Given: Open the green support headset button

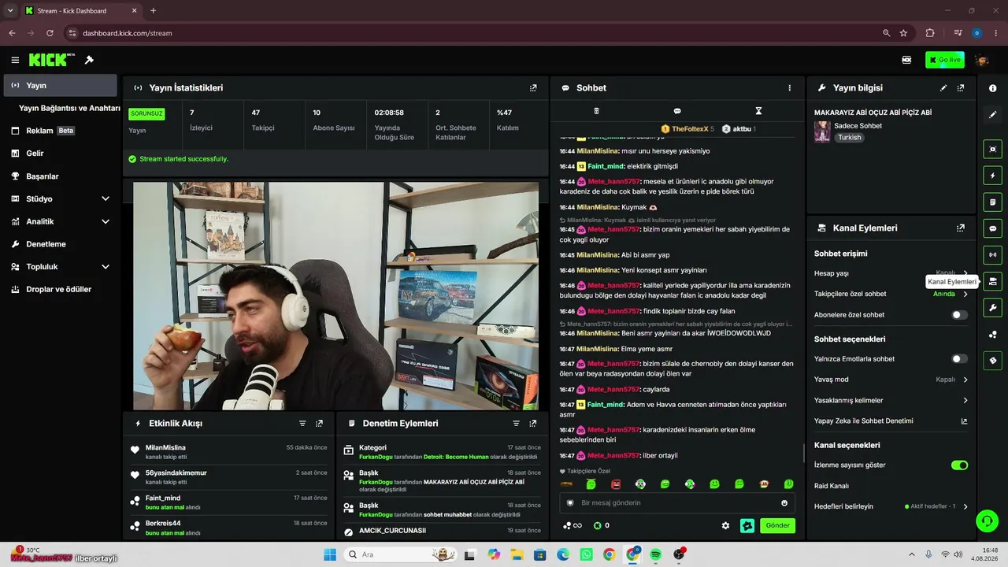Looking at the screenshot, I should [987, 521].
